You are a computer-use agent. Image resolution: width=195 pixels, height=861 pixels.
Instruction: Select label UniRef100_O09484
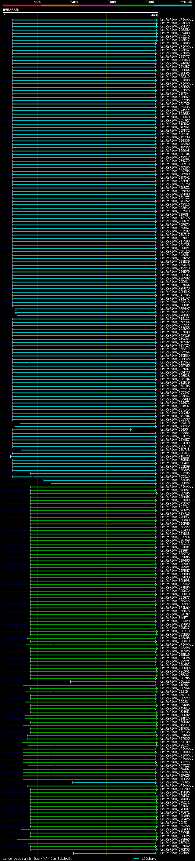175,433
